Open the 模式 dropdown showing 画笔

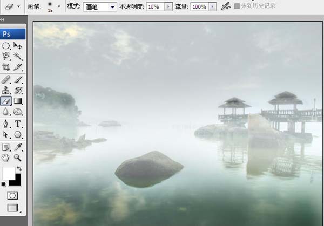100,7
